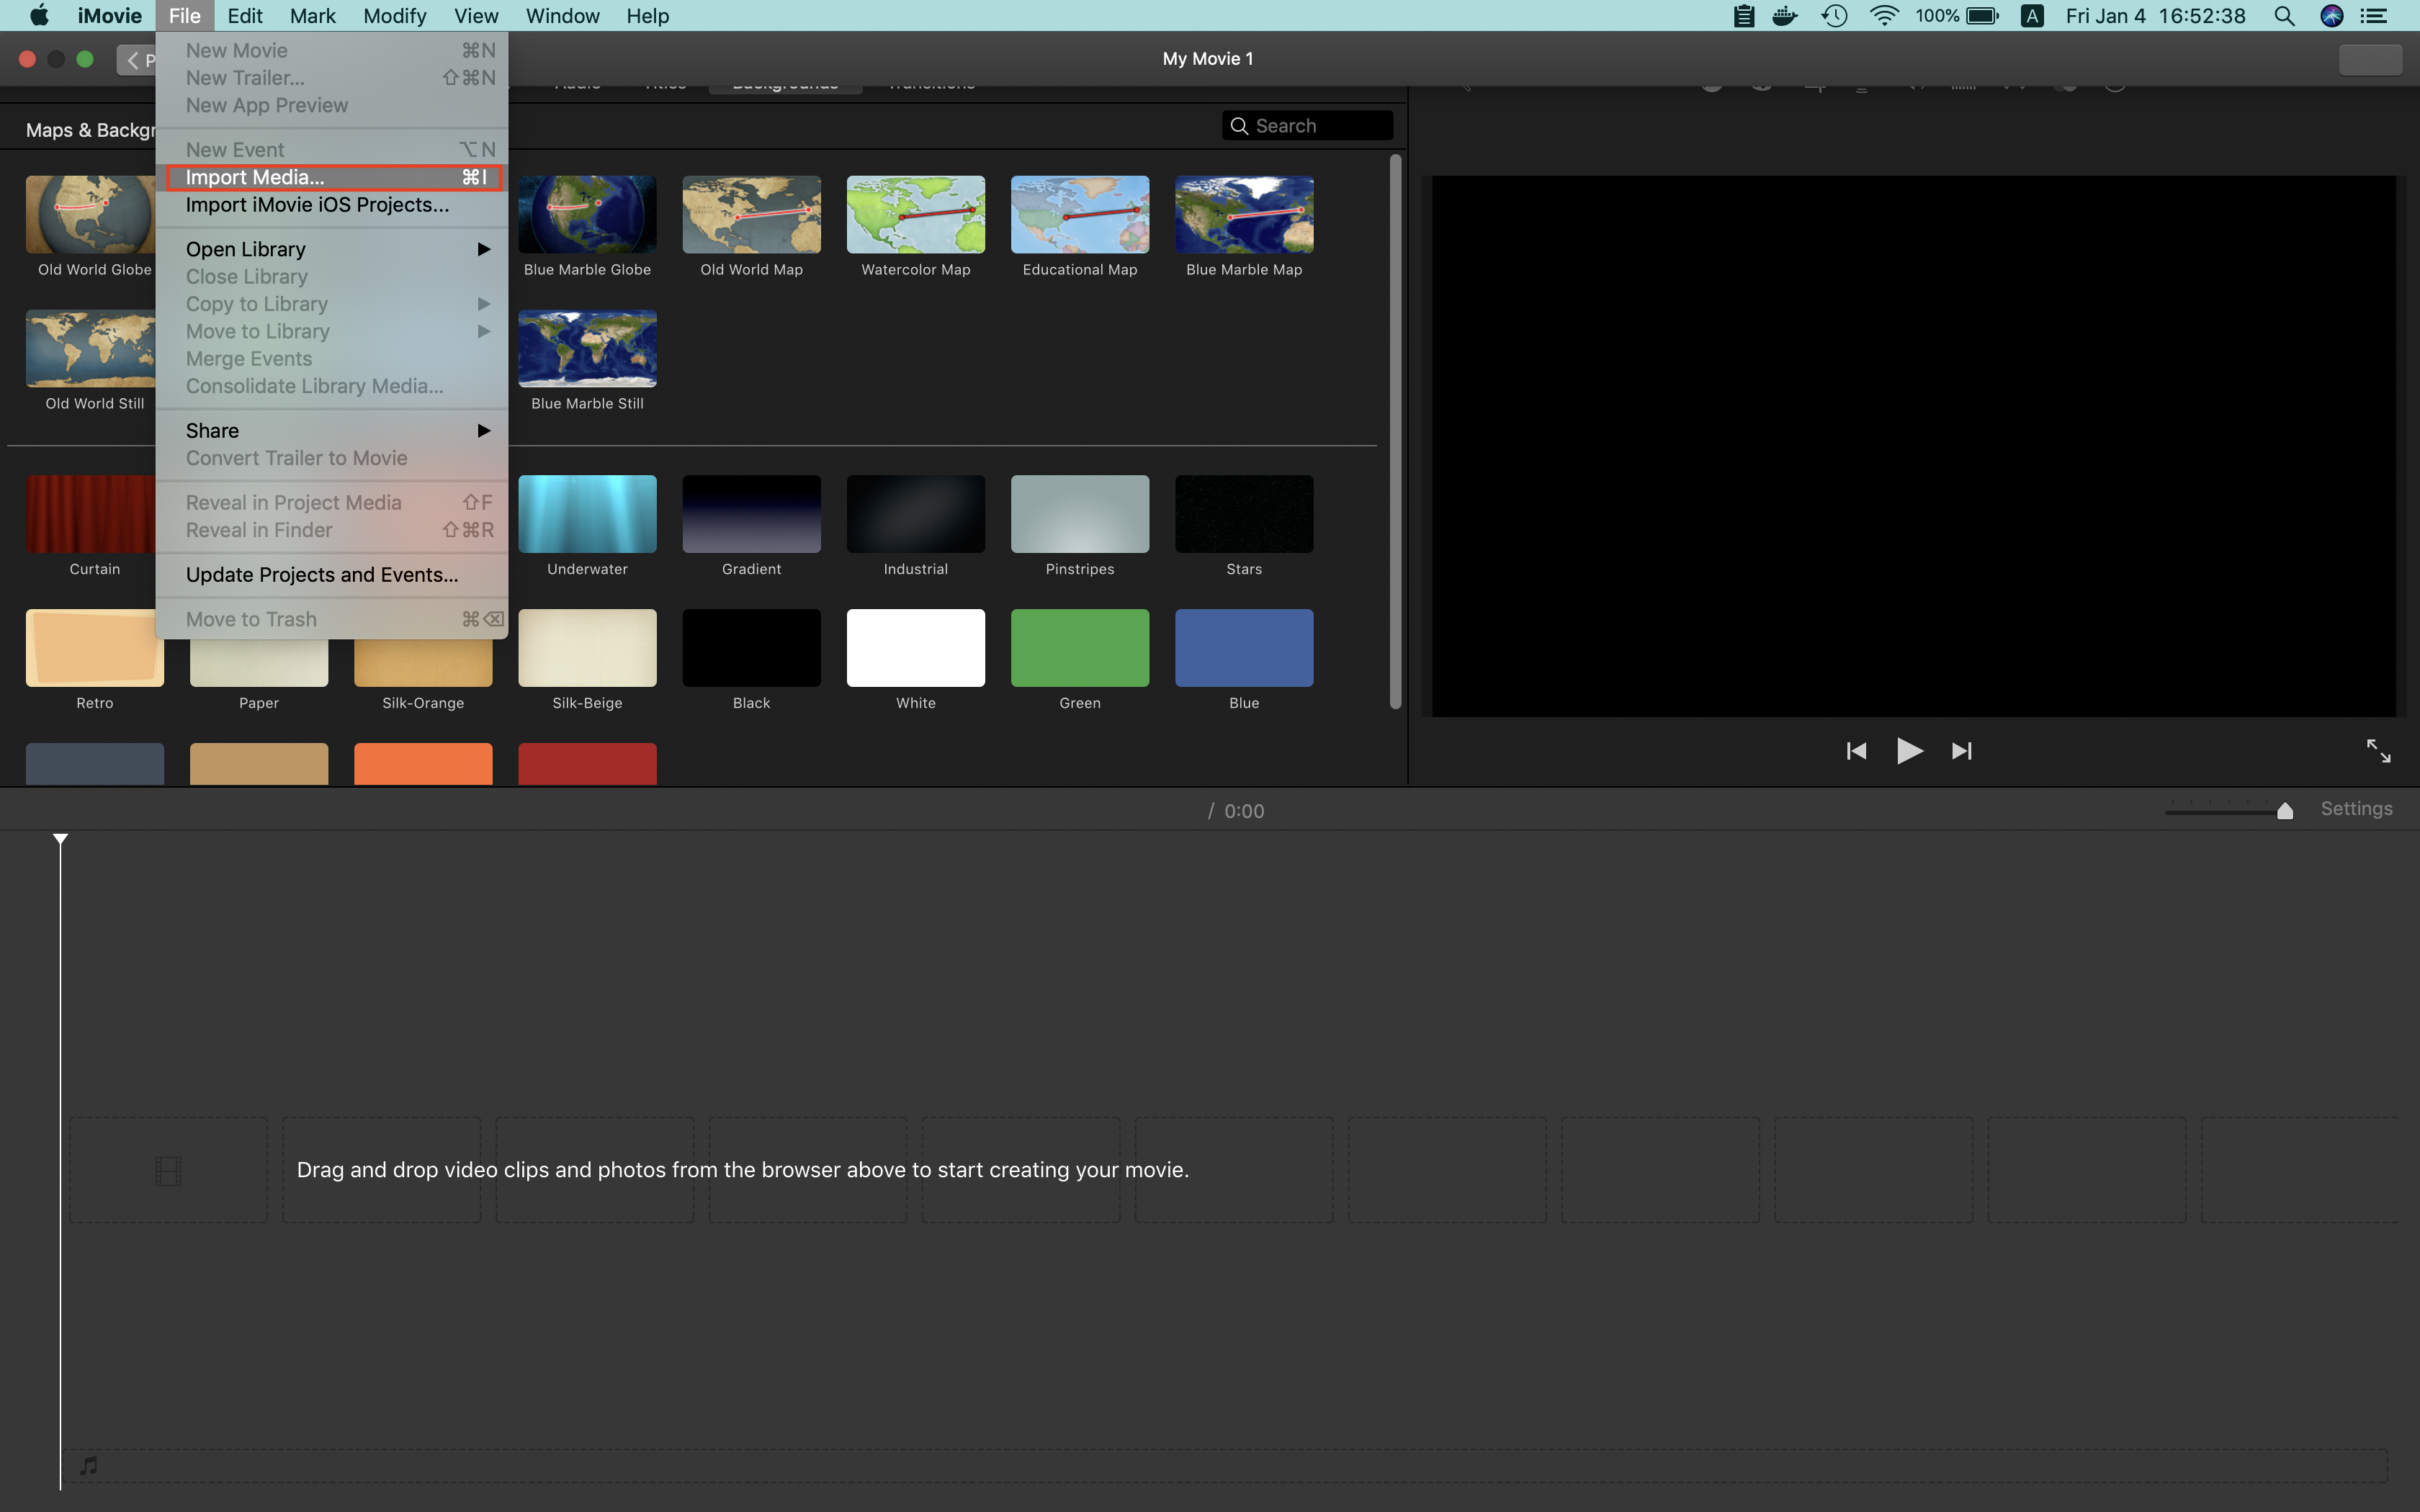Click the share button in title bar
Image resolution: width=2420 pixels, height=1512 pixels.
click(2370, 60)
